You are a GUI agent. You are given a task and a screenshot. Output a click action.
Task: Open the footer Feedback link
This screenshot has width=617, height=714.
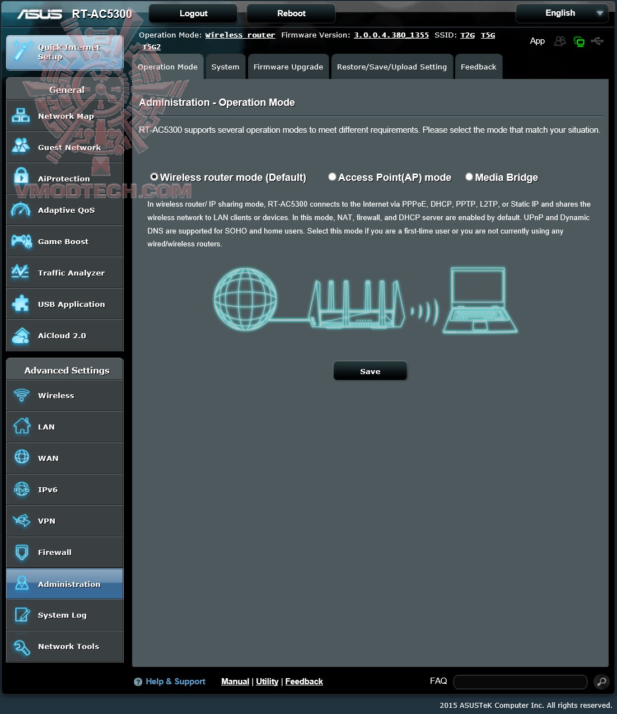pos(304,682)
